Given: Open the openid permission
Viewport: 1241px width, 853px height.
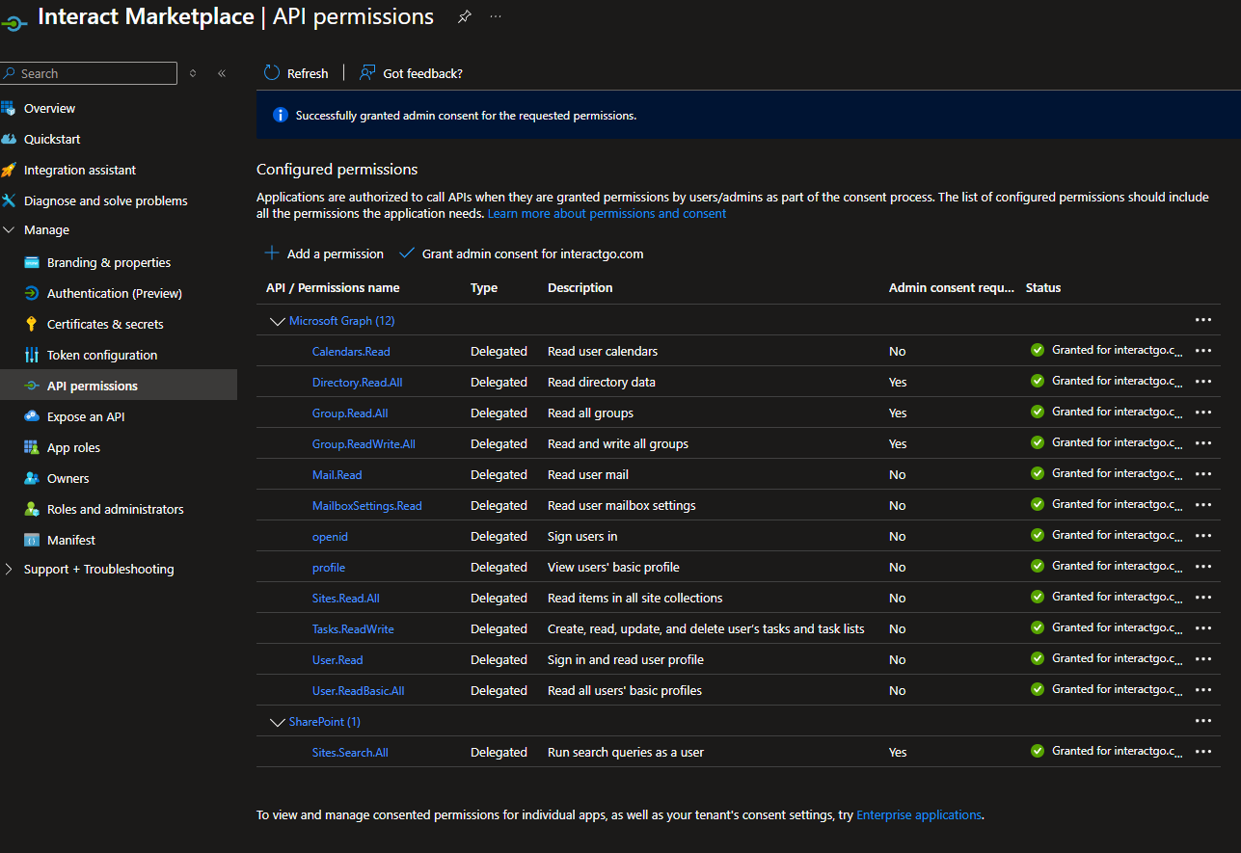Looking at the screenshot, I should tap(330, 536).
